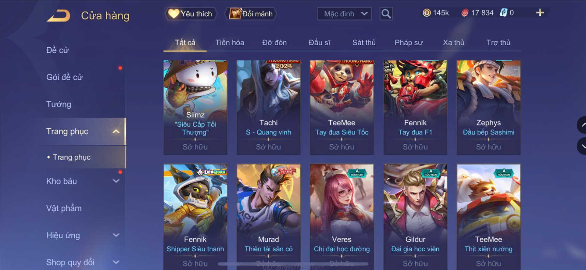The image size is (586, 270).
Task: Toggle the Yêu thích favorites filter
Action: coord(191,14)
